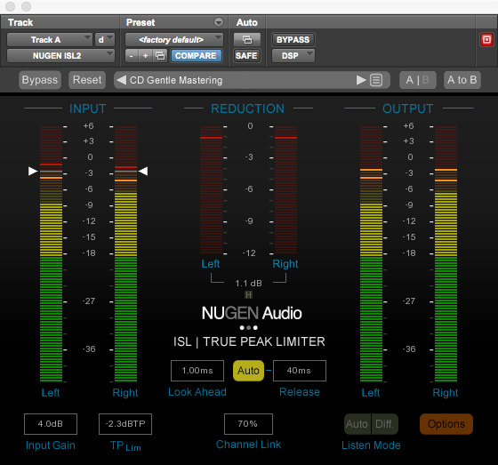Click the Look Ahead label

tap(197, 392)
